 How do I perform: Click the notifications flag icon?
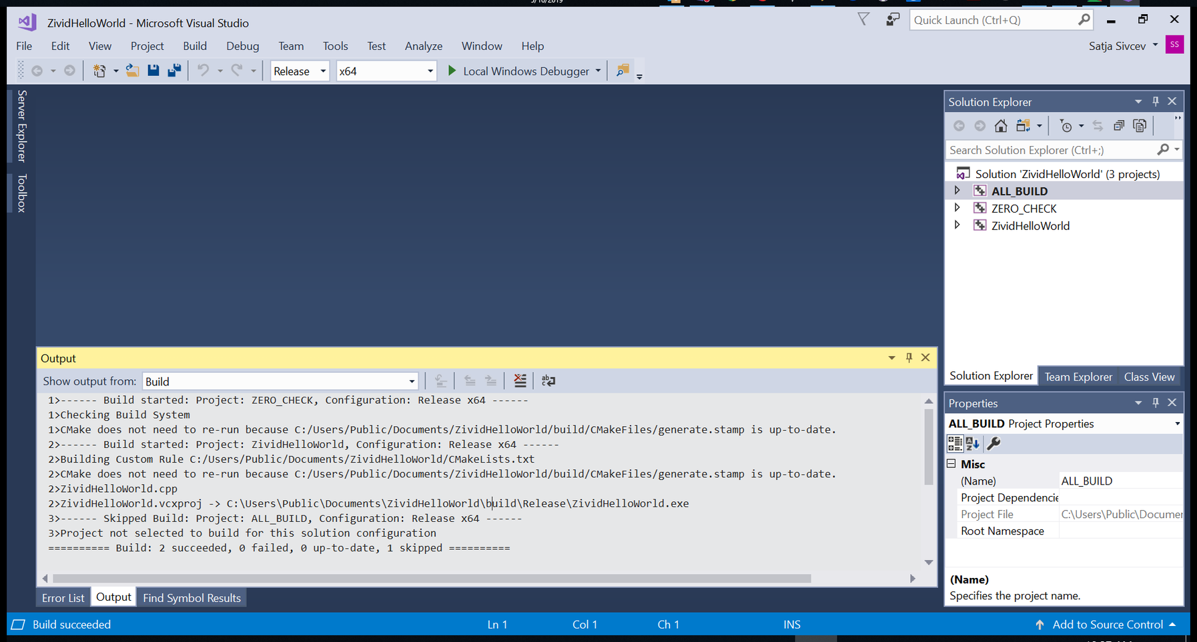point(863,20)
